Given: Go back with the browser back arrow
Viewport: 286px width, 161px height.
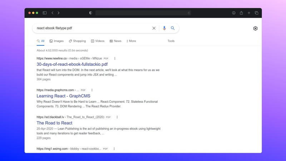Looking at the screenshot, I should tap(52, 13).
